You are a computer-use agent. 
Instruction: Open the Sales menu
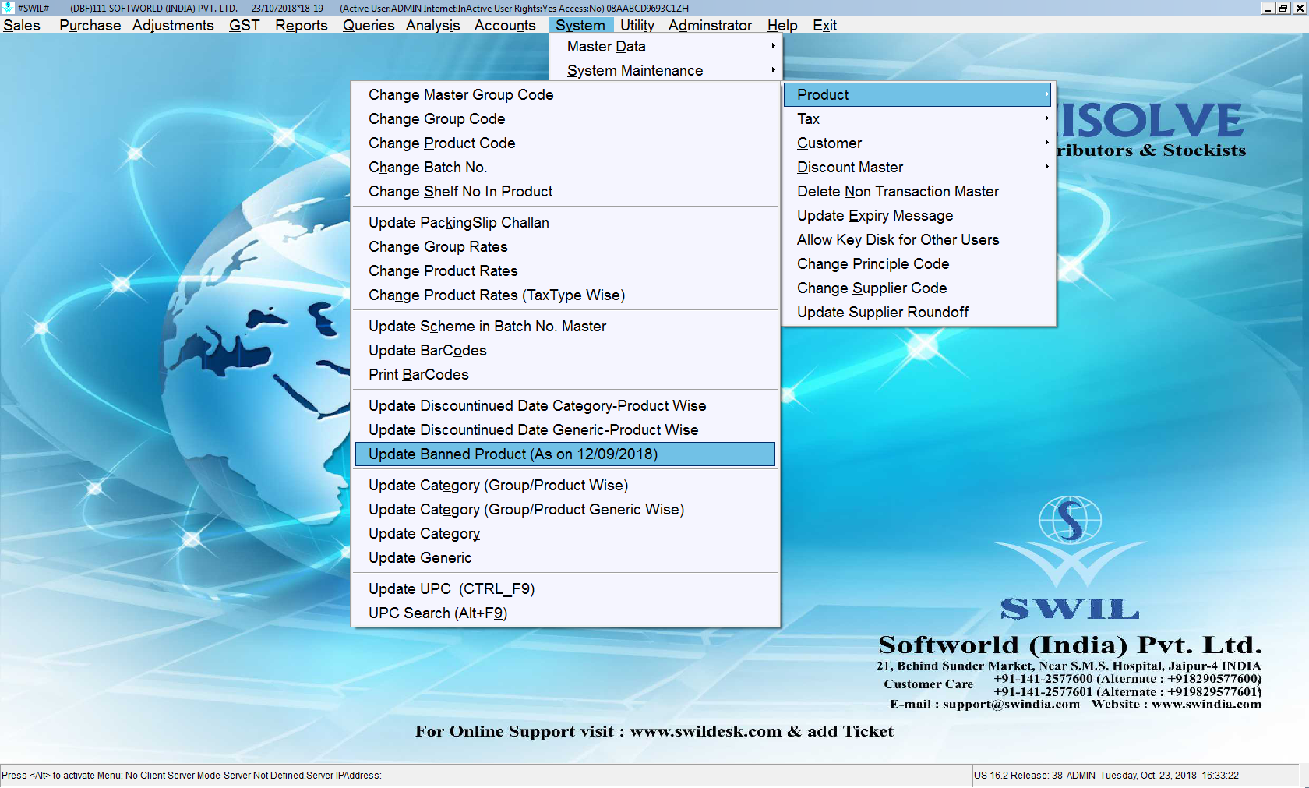click(22, 25)
